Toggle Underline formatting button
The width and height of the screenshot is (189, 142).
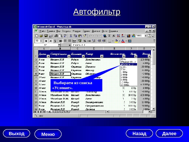click(x=55, y=41)
